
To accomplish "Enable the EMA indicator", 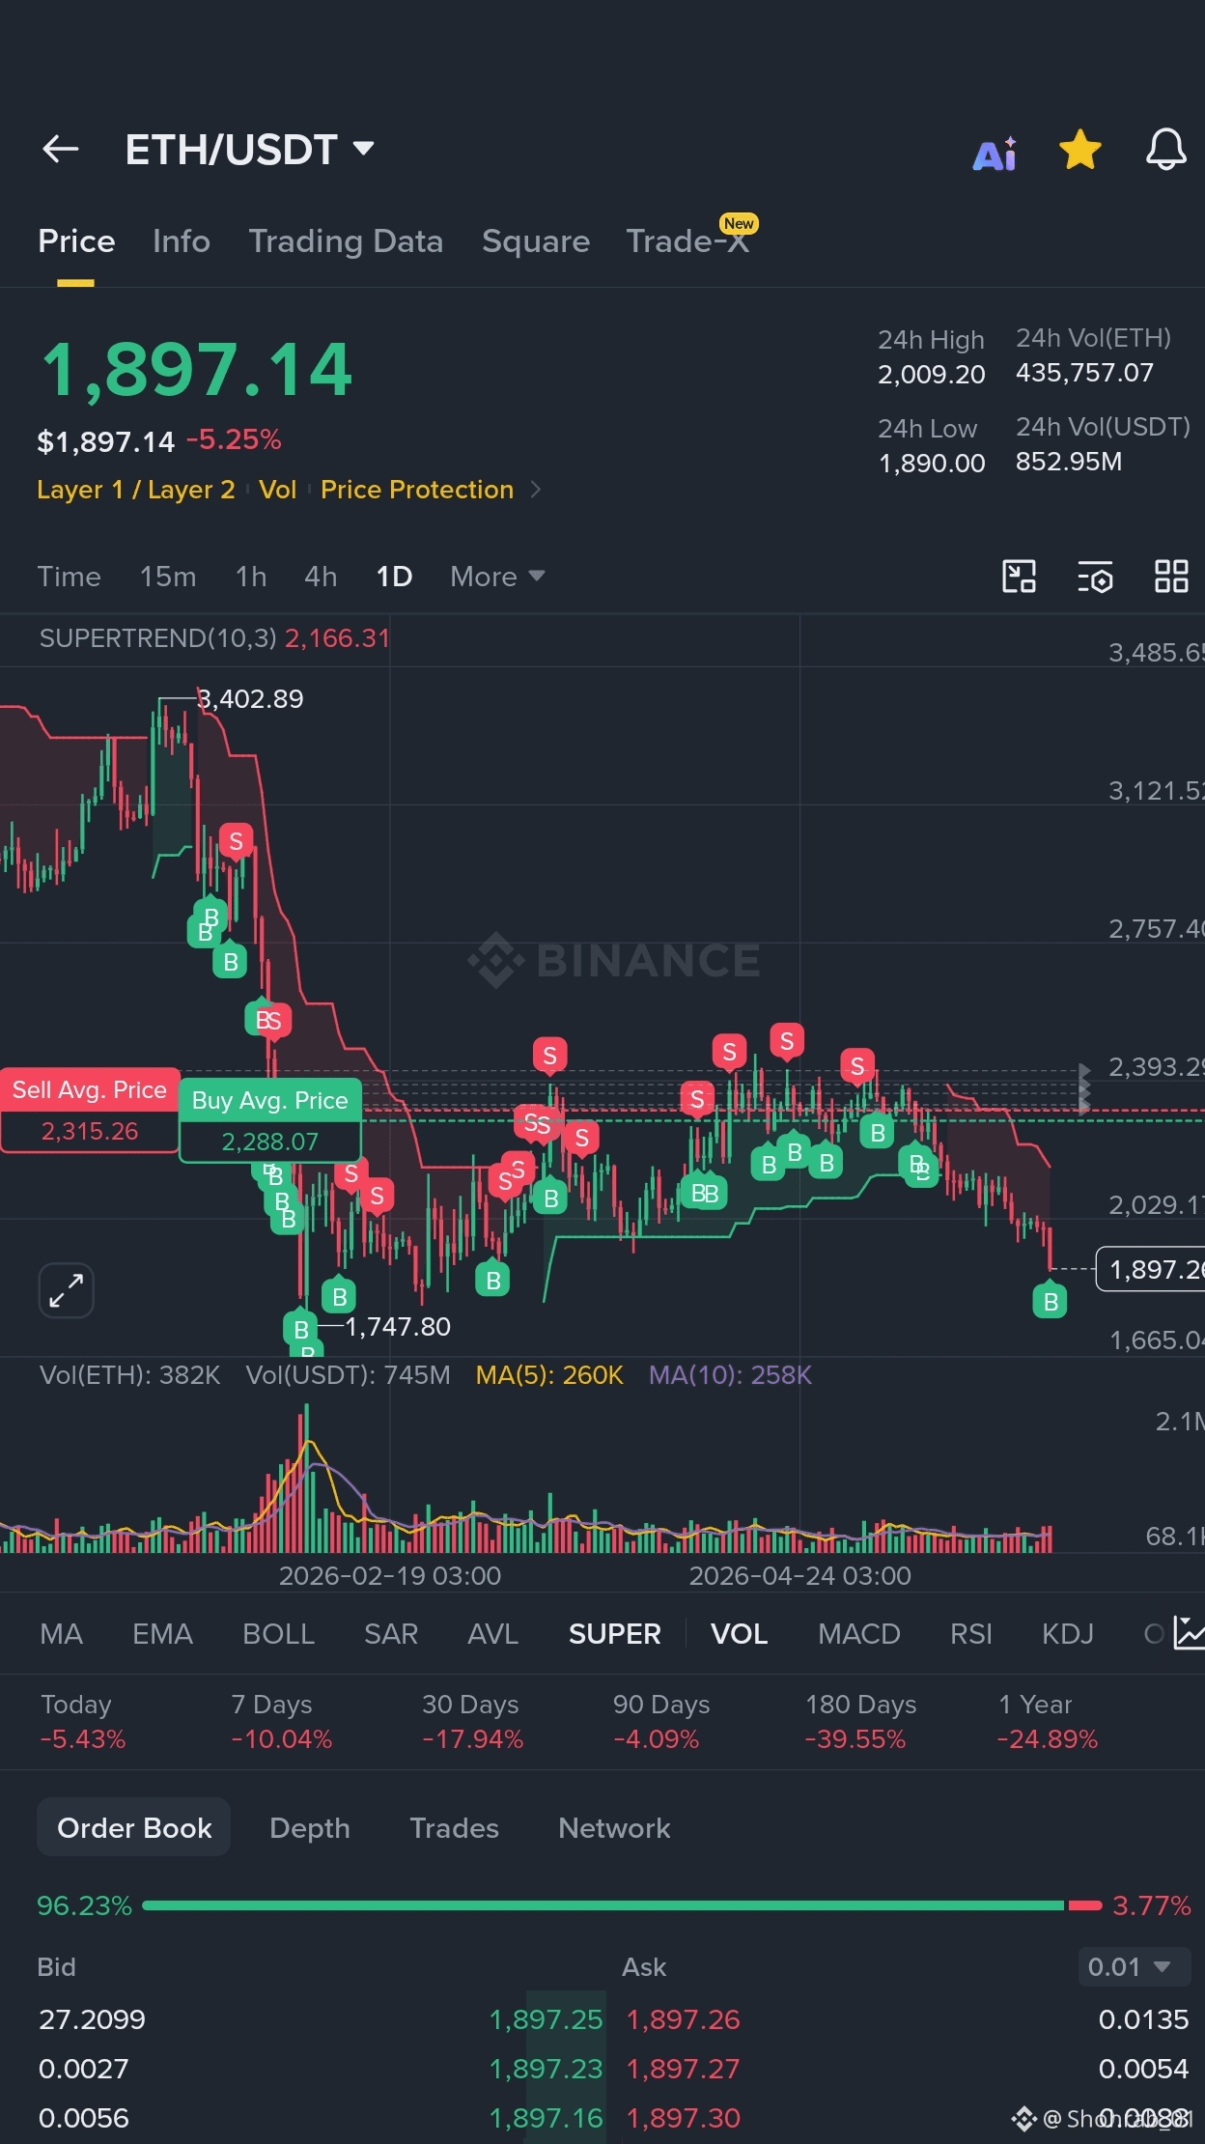I will click(x=162, y=1634).
